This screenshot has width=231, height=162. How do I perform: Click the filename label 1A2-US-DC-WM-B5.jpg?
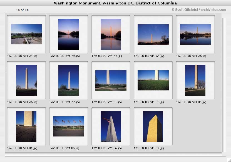[x=64, y=148]
